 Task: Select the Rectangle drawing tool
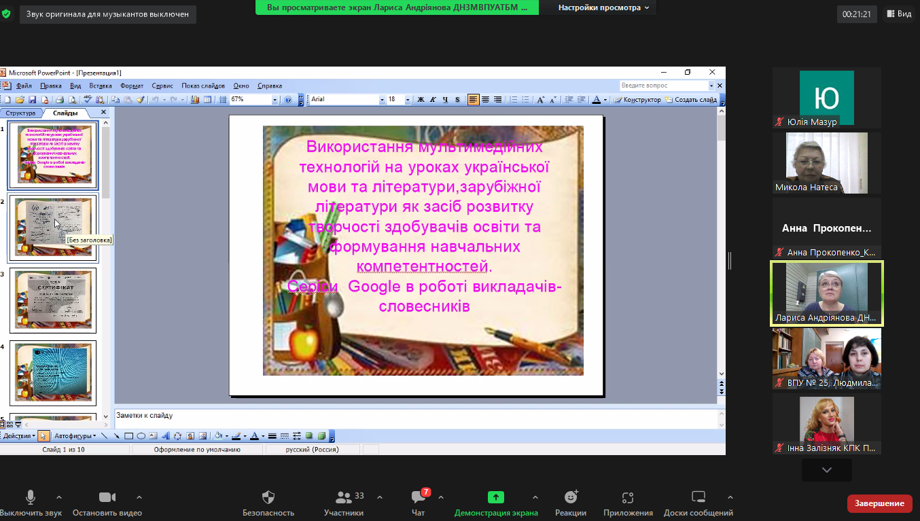click(128, 436)
